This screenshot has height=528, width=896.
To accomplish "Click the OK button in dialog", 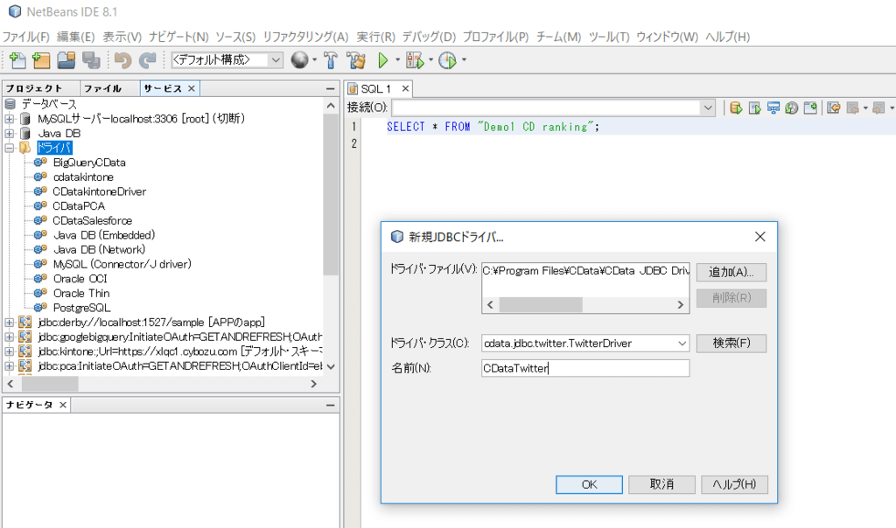I will tap(589, 484).
